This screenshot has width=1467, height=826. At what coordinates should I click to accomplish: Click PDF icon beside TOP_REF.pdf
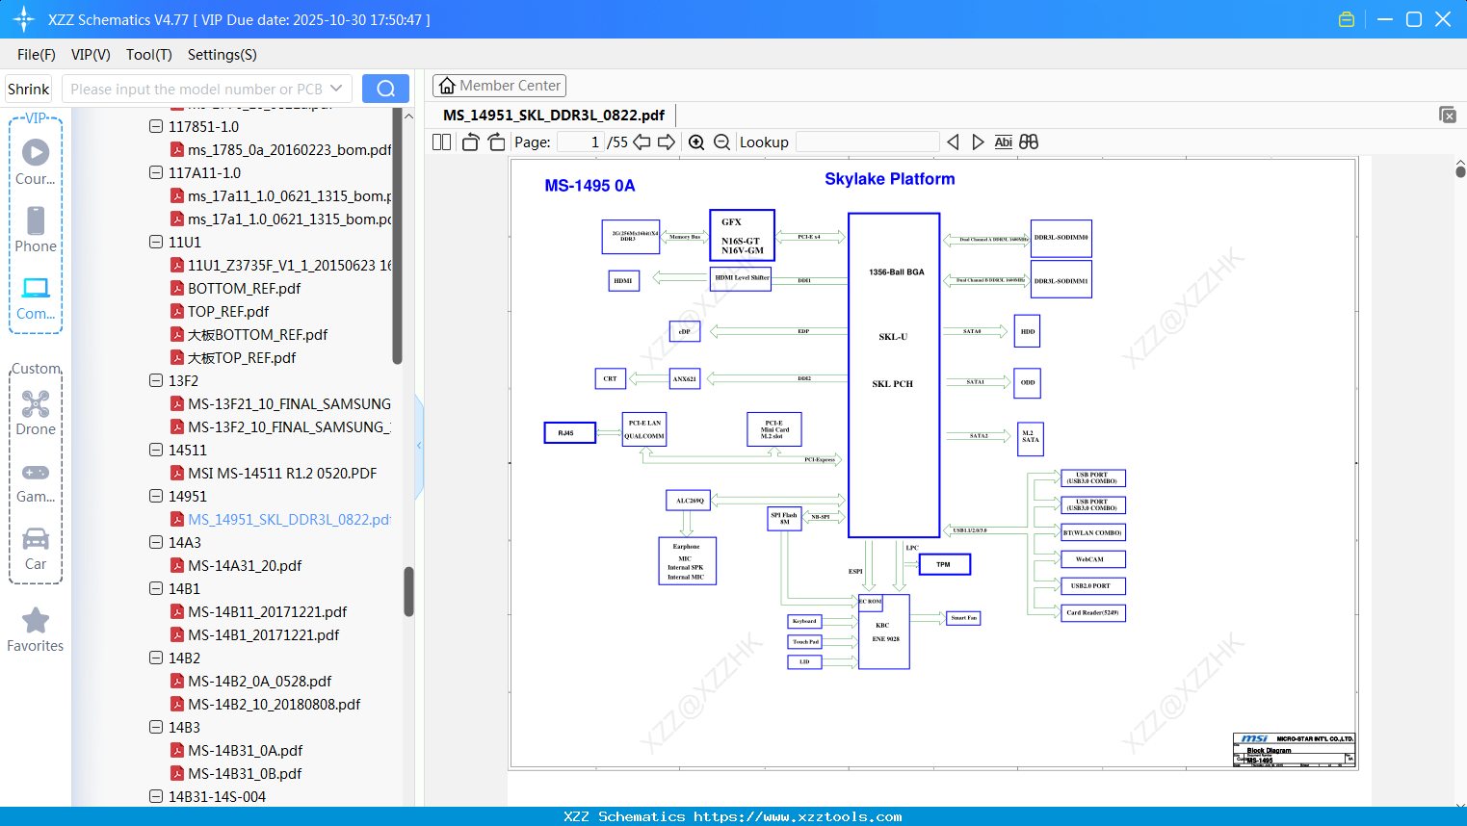177,311
